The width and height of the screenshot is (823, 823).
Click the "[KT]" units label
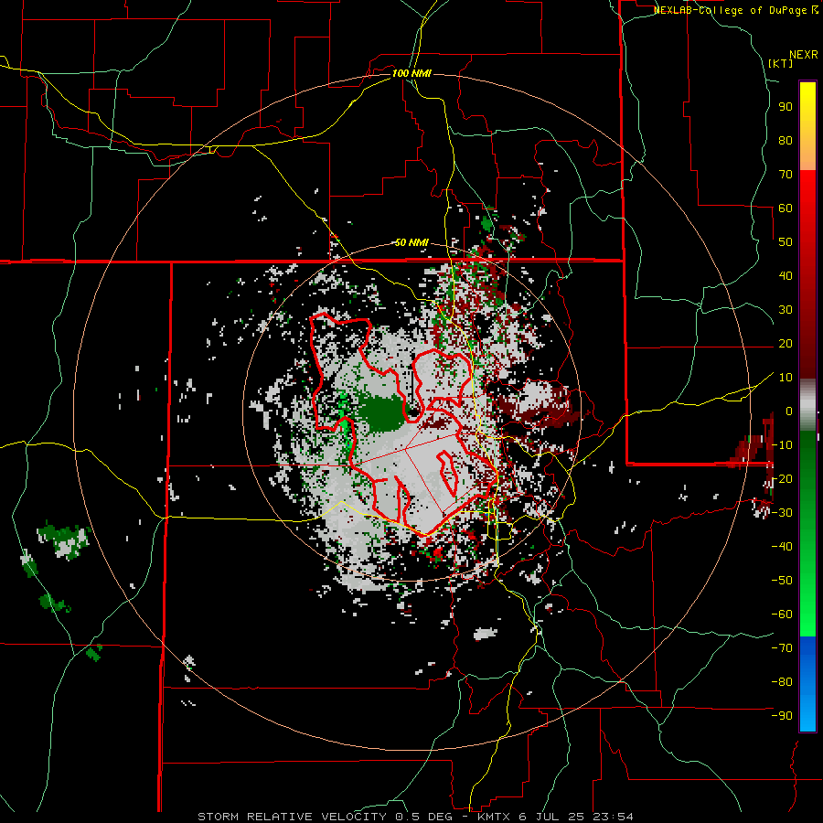[780, 63]
